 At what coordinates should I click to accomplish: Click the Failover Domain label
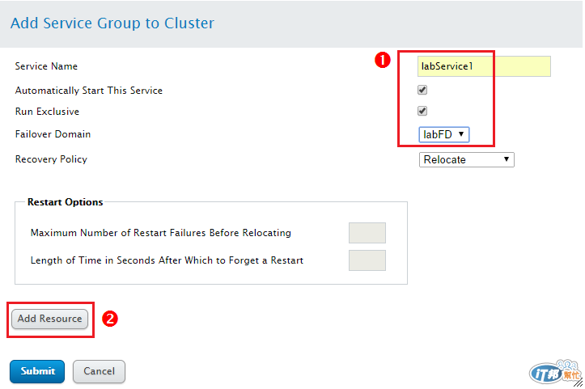[53, 134]
